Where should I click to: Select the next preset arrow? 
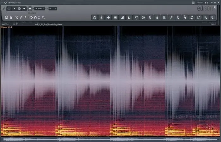208,3
